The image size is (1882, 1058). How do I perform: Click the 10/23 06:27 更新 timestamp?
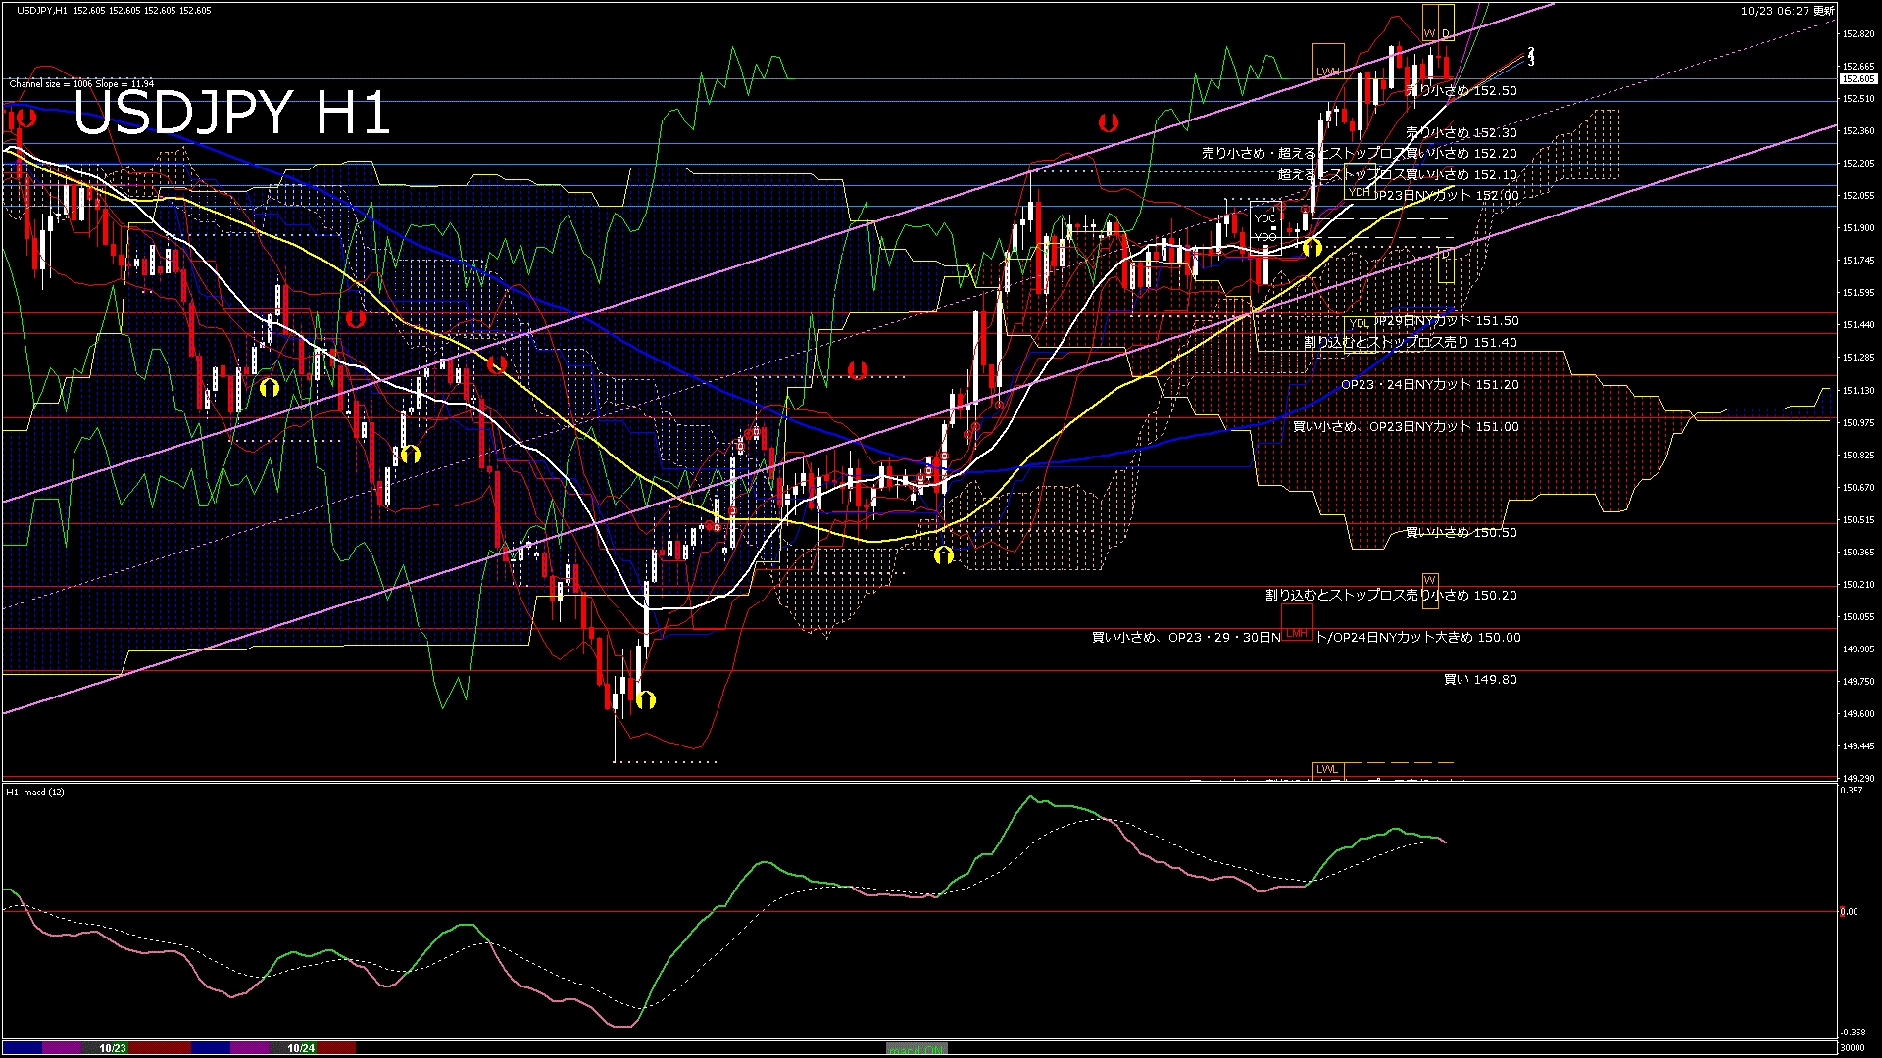pyautogui.click(x=1787, y=10)
